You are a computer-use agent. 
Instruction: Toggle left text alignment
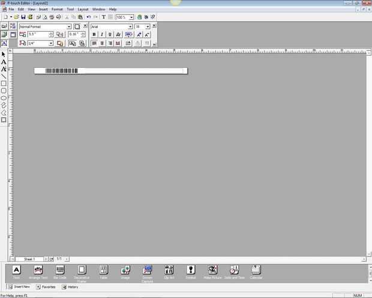click(94, 43)
